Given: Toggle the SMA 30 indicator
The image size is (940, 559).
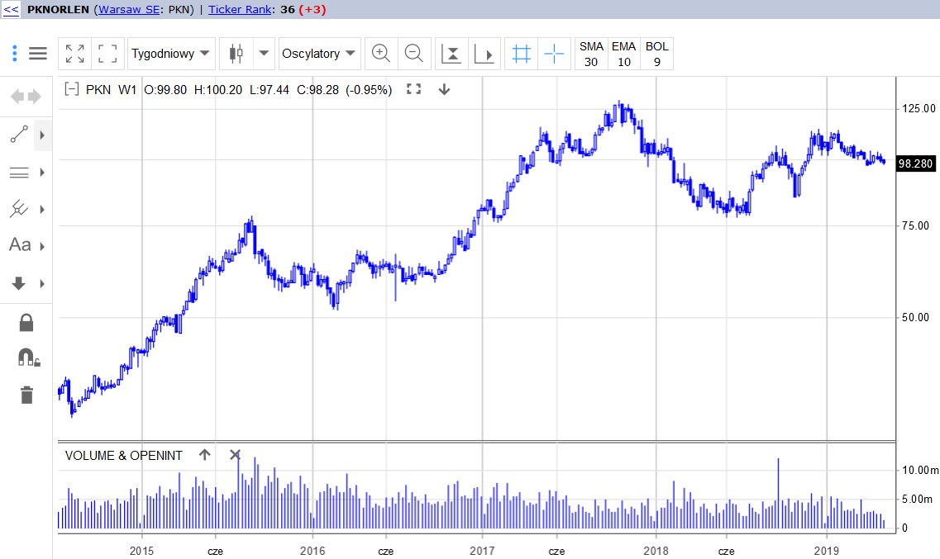Looking at the screenshot, I should click(591, 54).
